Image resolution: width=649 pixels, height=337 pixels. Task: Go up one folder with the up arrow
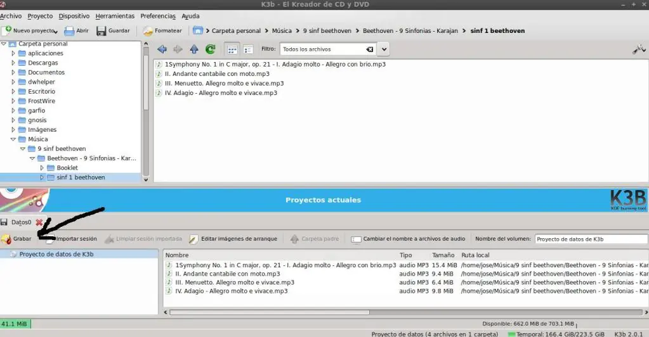coord(194,49)
